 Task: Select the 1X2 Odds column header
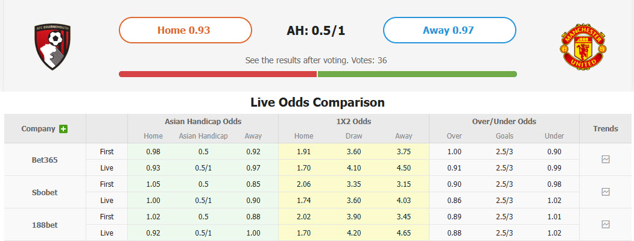(x=353, y=121)
